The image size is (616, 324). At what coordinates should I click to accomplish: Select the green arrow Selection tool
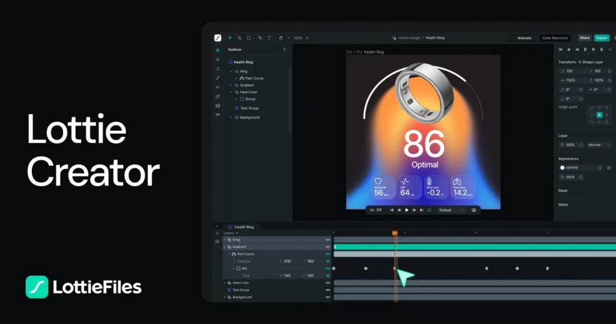tap(230, 38)
